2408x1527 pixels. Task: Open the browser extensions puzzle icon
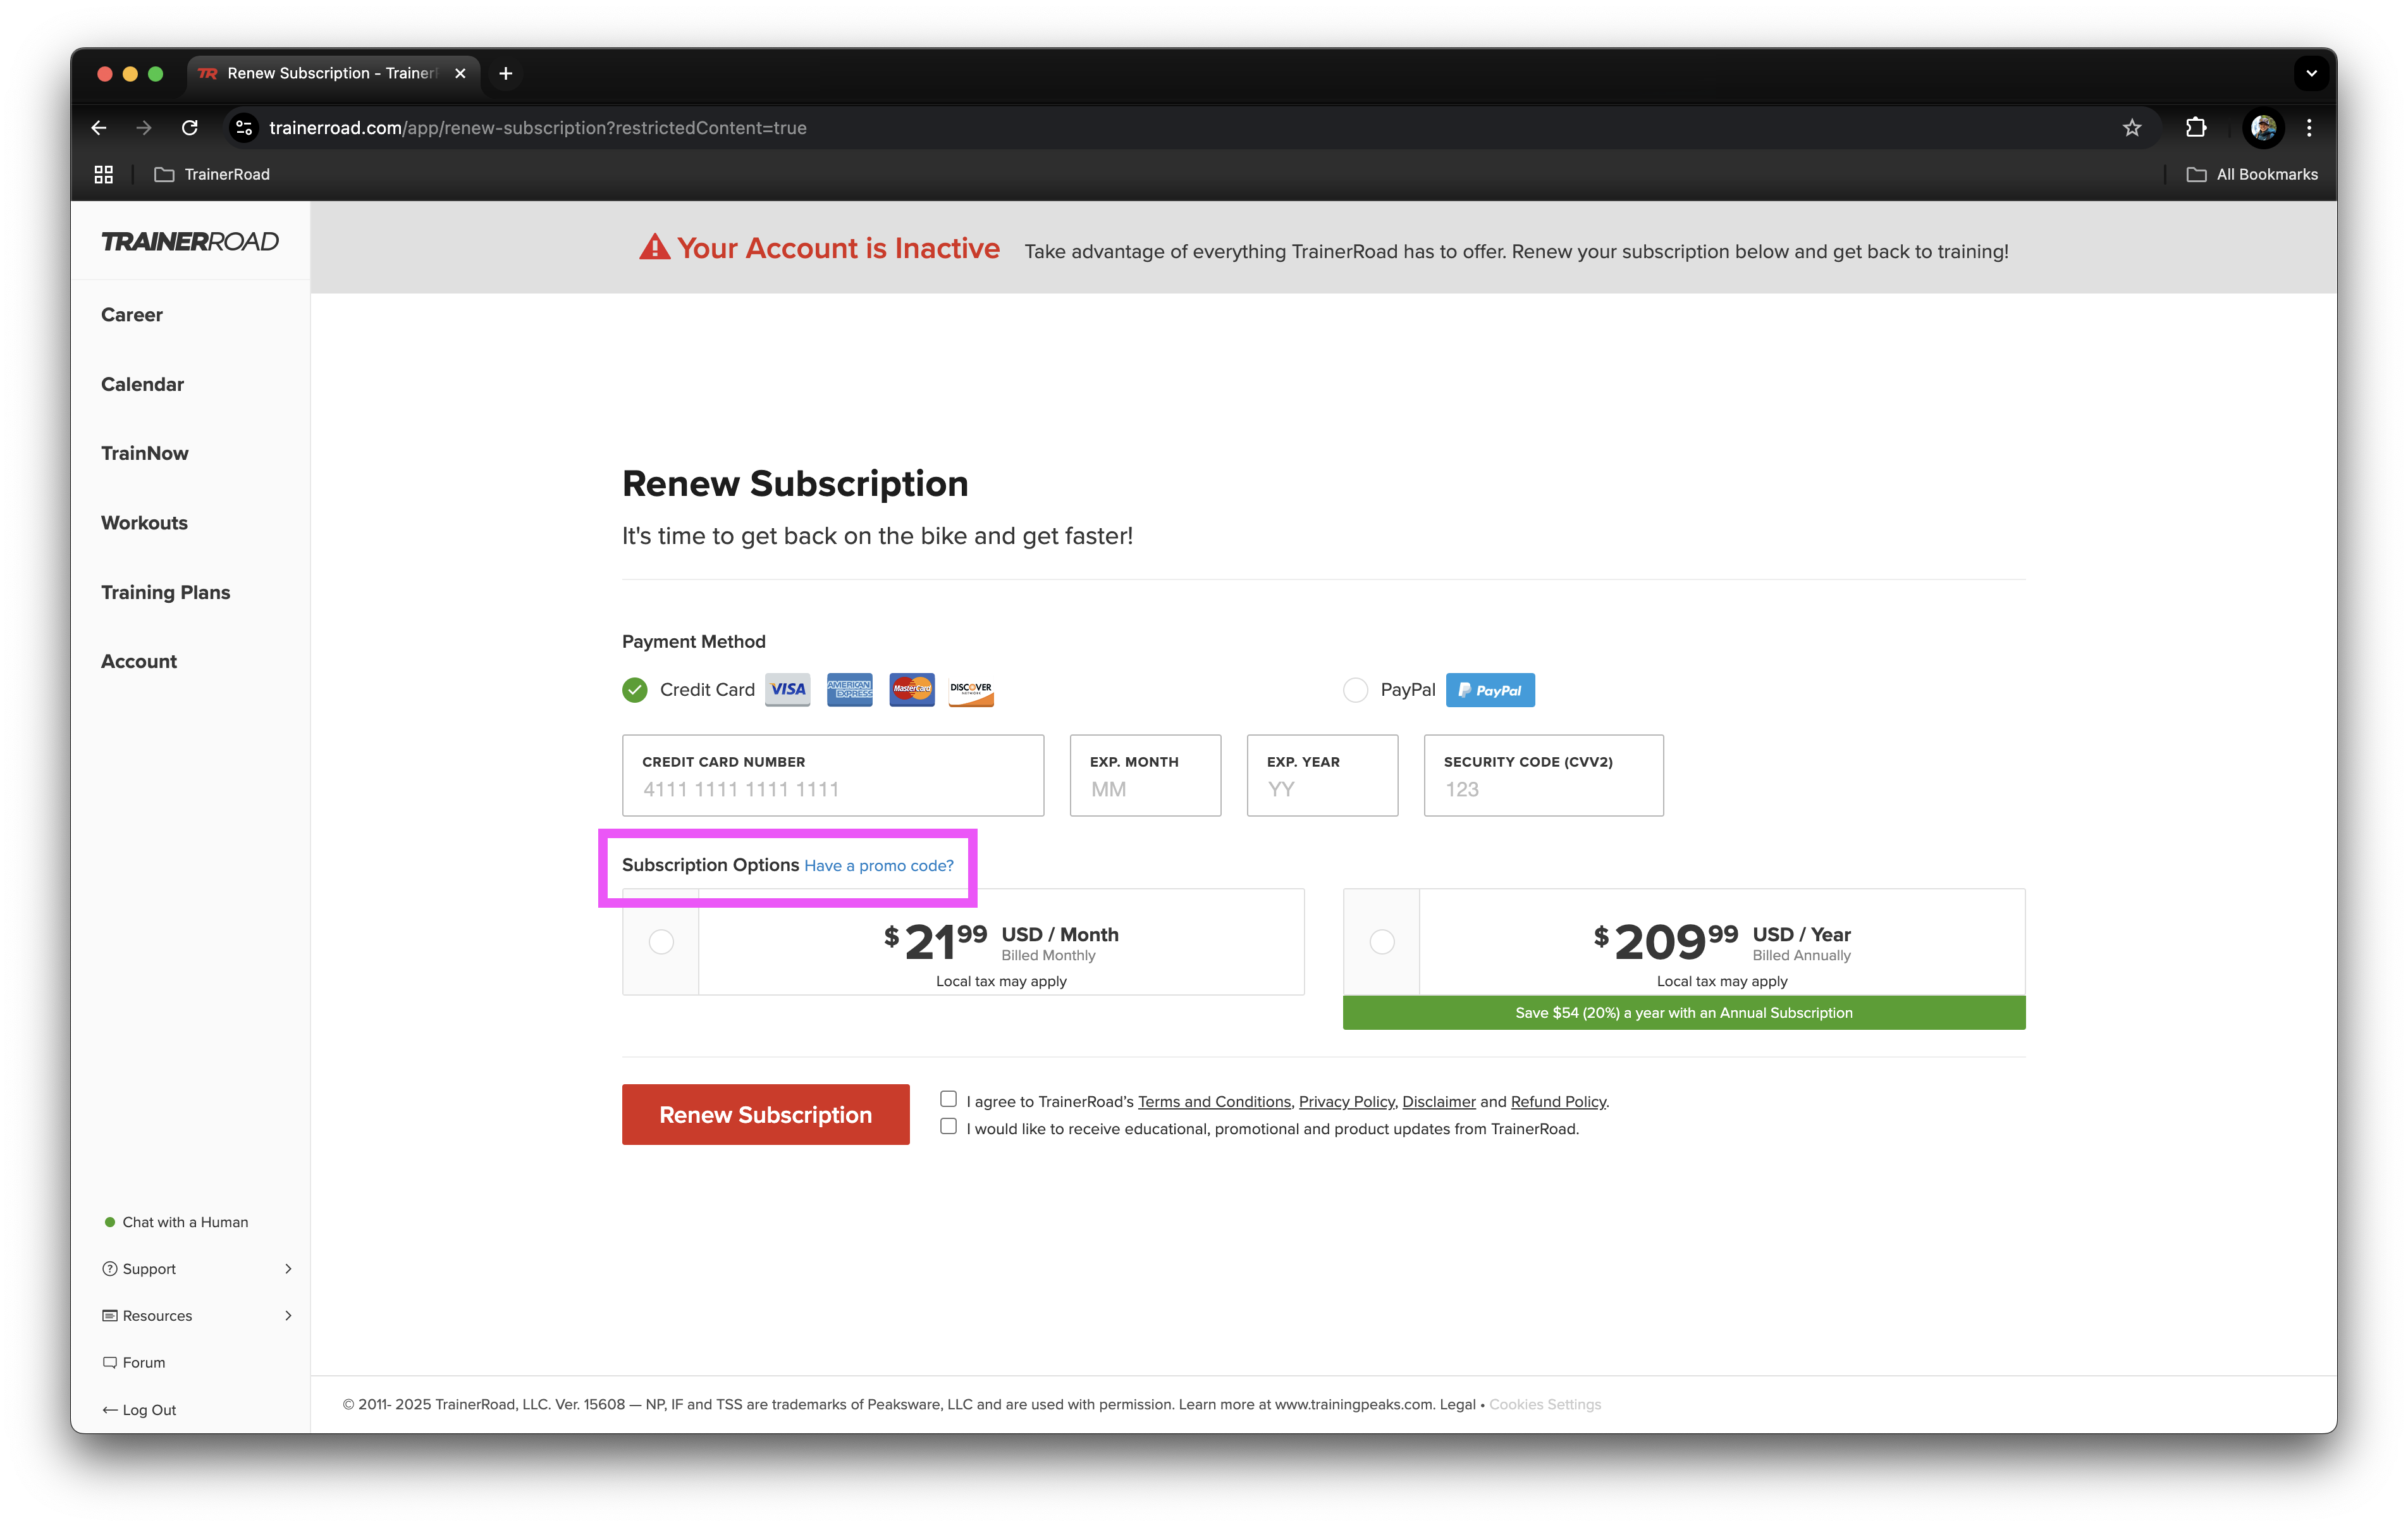pos(2196,127)
